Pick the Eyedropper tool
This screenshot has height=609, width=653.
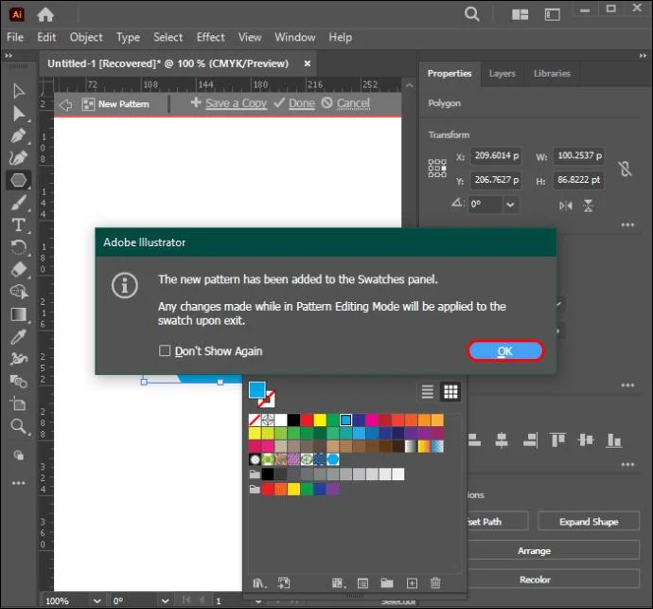18,336
